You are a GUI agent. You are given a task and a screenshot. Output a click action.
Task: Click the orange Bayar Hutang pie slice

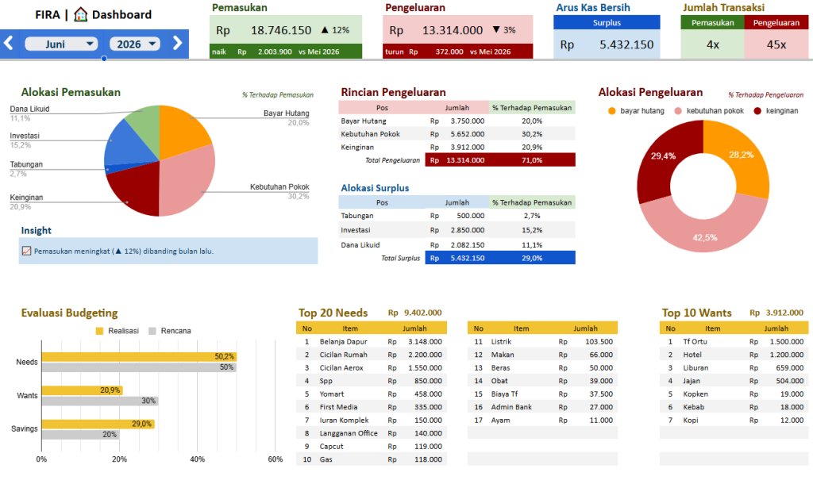182,132
